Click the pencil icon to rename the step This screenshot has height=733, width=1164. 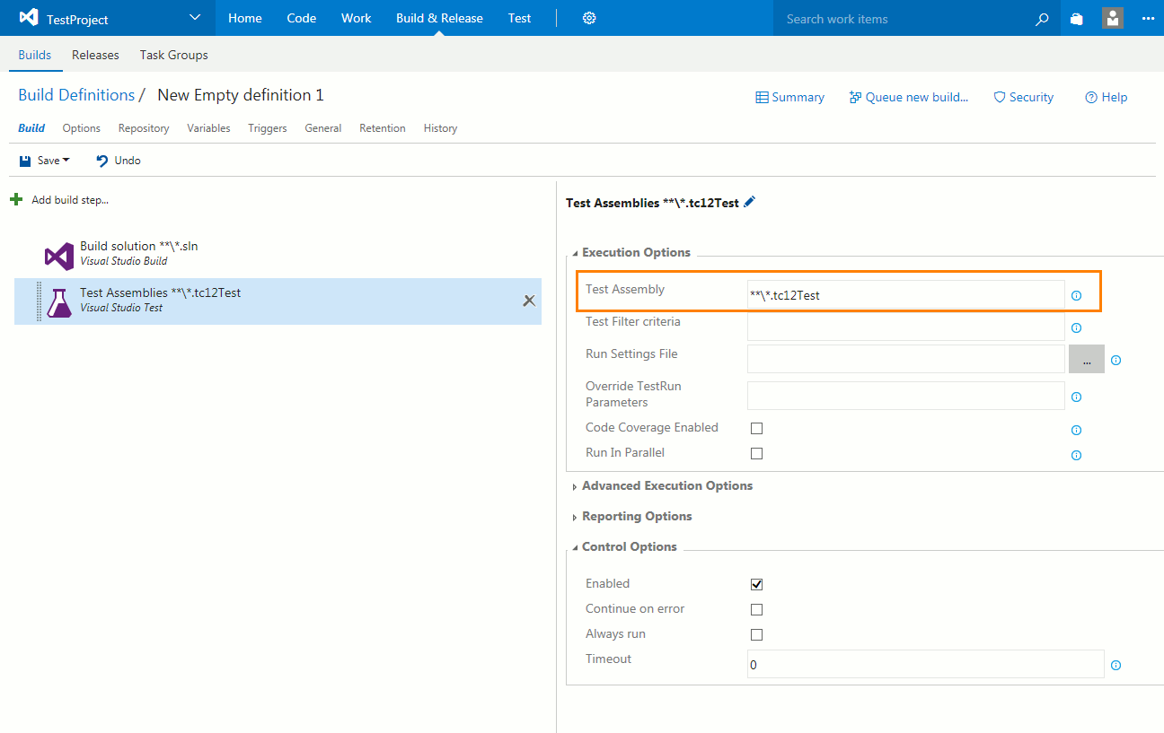point(750,203)
